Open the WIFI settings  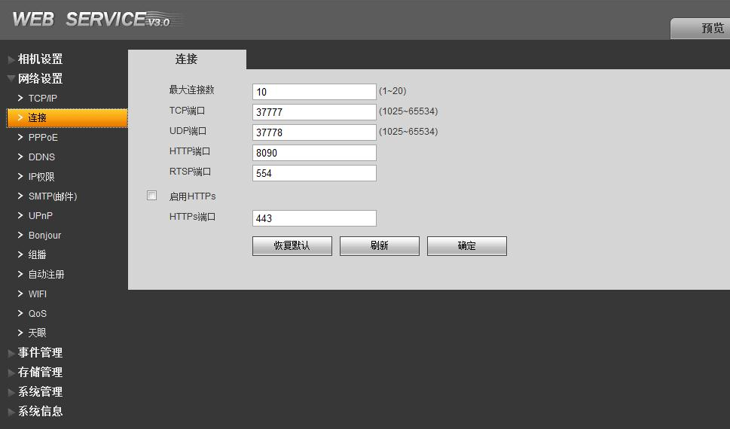tap(38, 294)
